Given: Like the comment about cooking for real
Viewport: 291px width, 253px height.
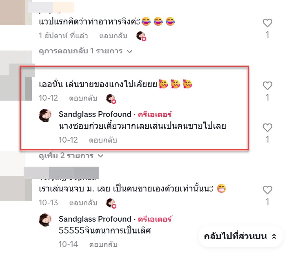Looking at the screenshot, I should tap(267, 23).
